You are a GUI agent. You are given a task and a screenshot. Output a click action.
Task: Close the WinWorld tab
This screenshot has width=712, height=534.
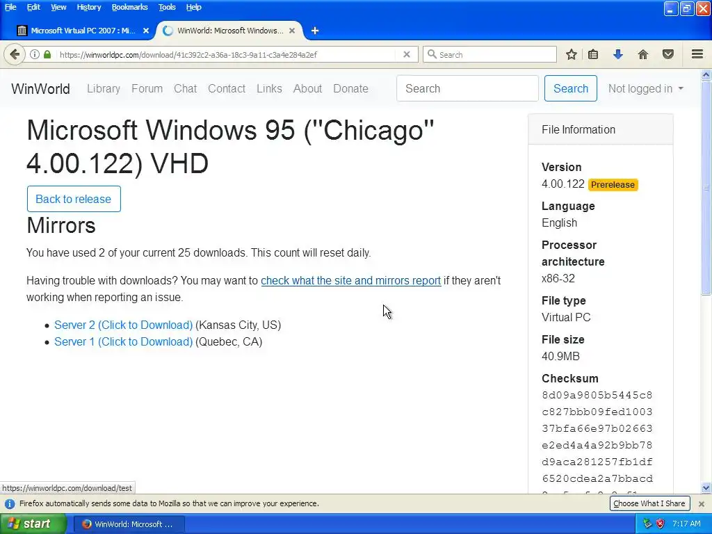point(292,31)
